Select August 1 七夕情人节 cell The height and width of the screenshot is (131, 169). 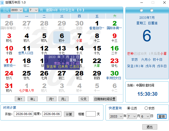coord(27,87)
